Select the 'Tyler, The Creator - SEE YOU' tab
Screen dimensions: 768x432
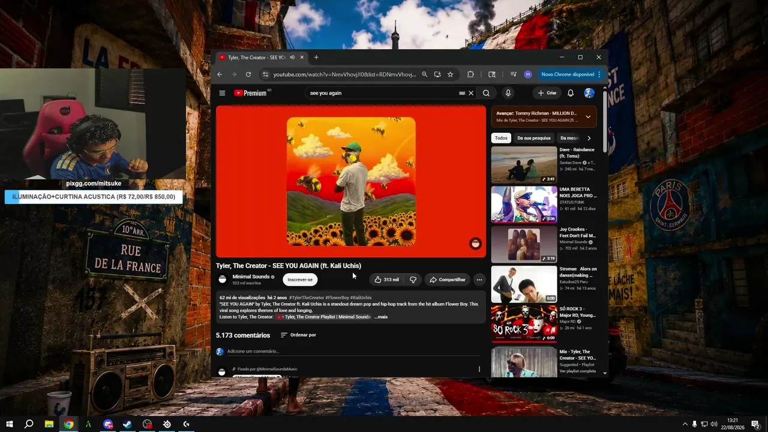pyautogui.click(x=262, y=58)
